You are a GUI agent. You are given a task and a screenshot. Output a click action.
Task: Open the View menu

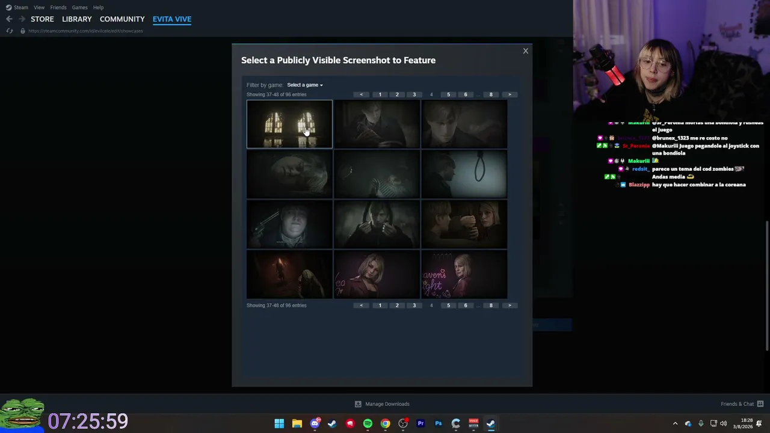[39, 7]
